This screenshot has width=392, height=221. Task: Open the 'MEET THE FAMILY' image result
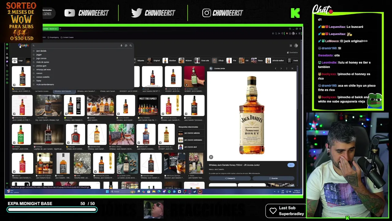tap(148, 106)
